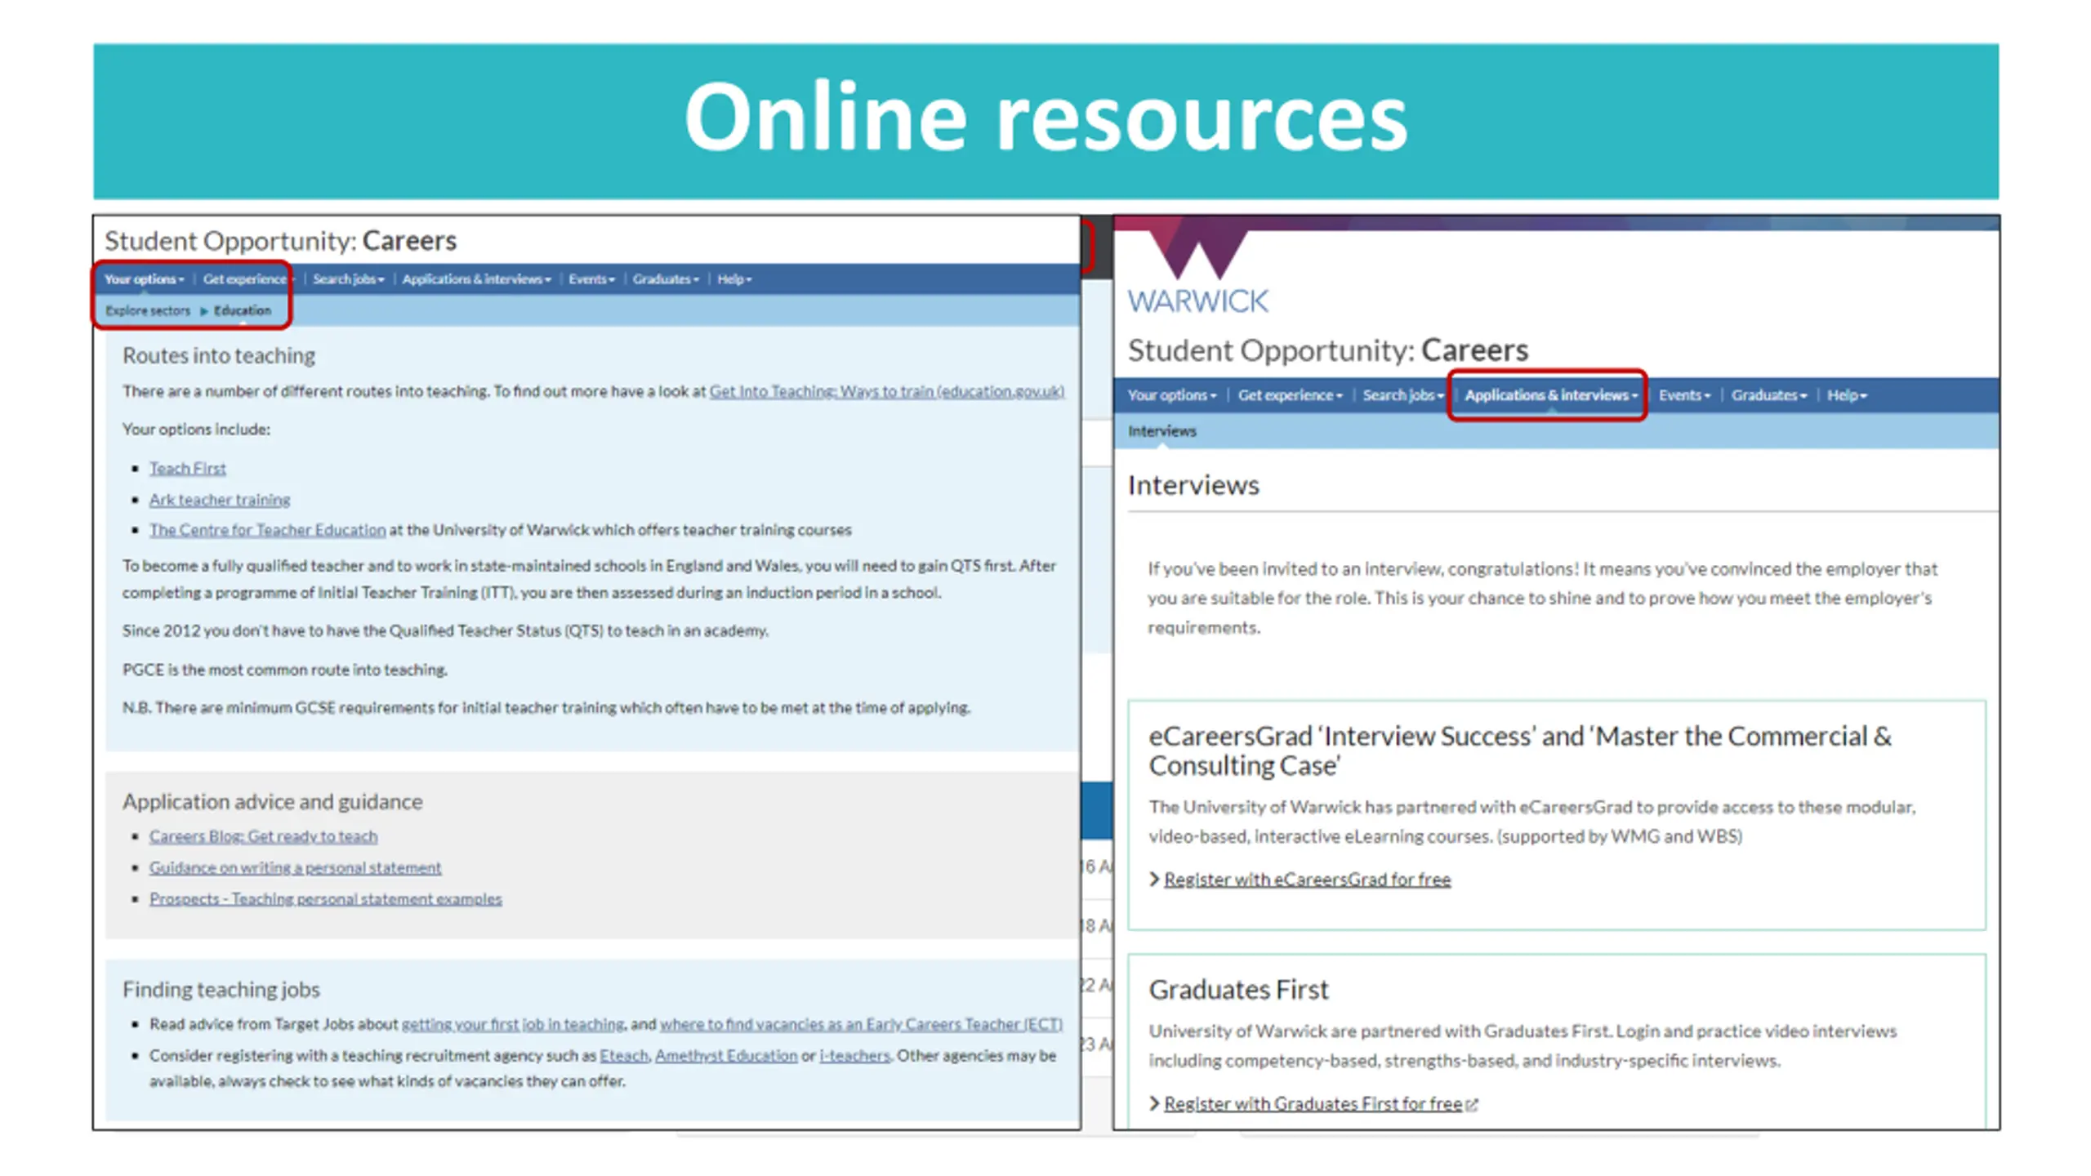Click the Student Opportunity: Careers title on left page
Screen dimensions: 2091x1176
tap(280, 241)
